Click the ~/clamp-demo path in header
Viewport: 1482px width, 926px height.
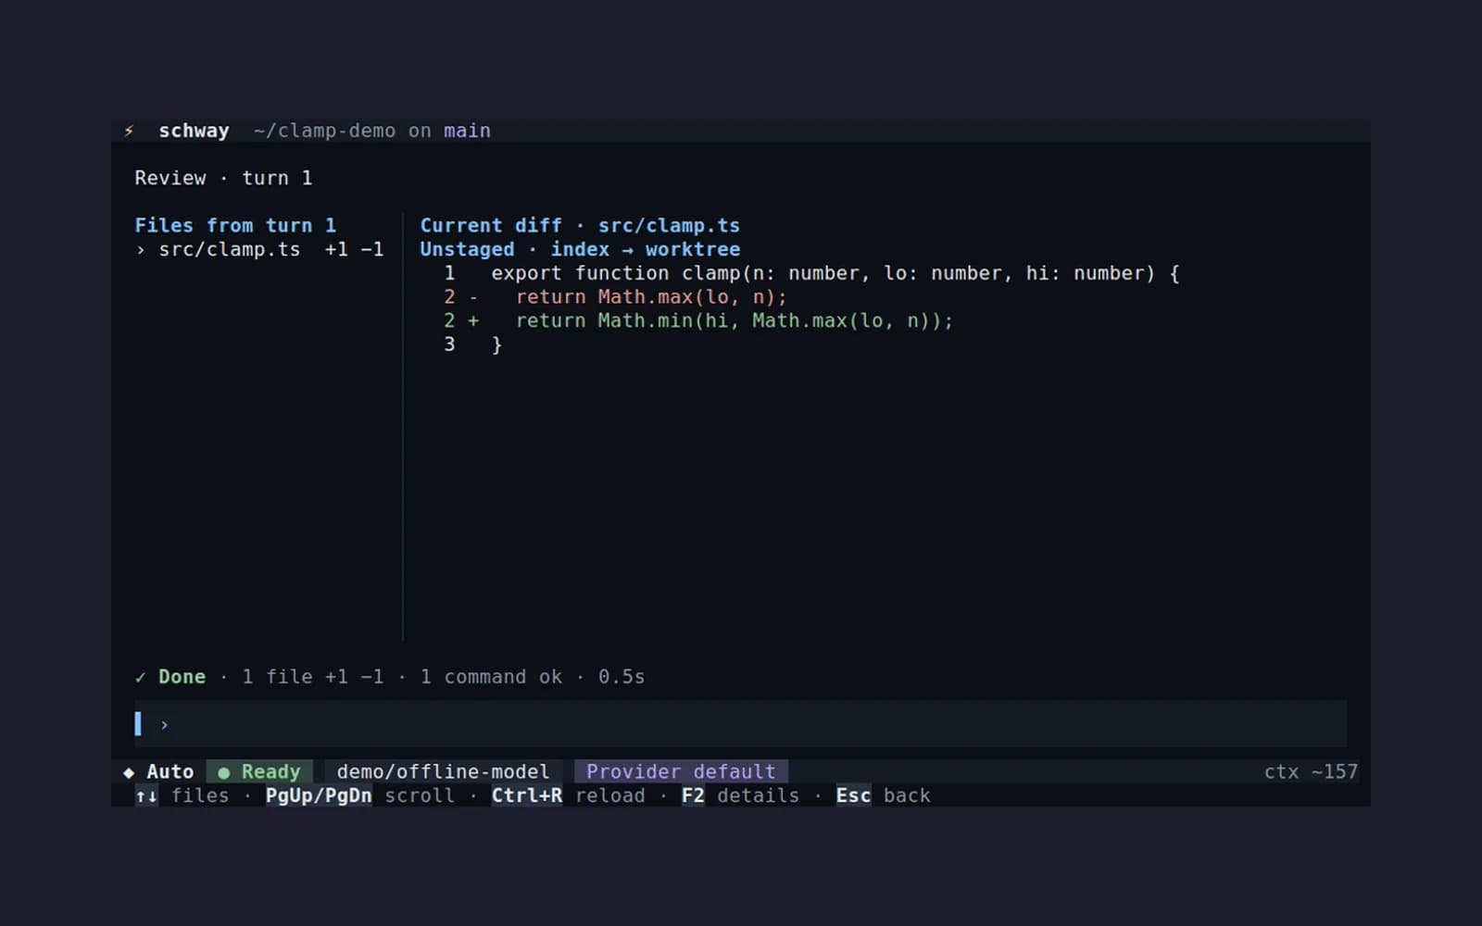324,131
